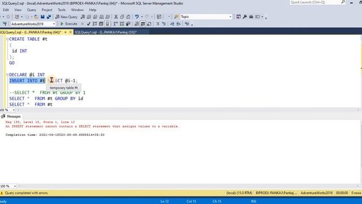Click the Cut scissors icon

point(116,16)
